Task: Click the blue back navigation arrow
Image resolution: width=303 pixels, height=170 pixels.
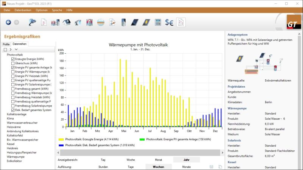Action: click(x=8, y=22)
